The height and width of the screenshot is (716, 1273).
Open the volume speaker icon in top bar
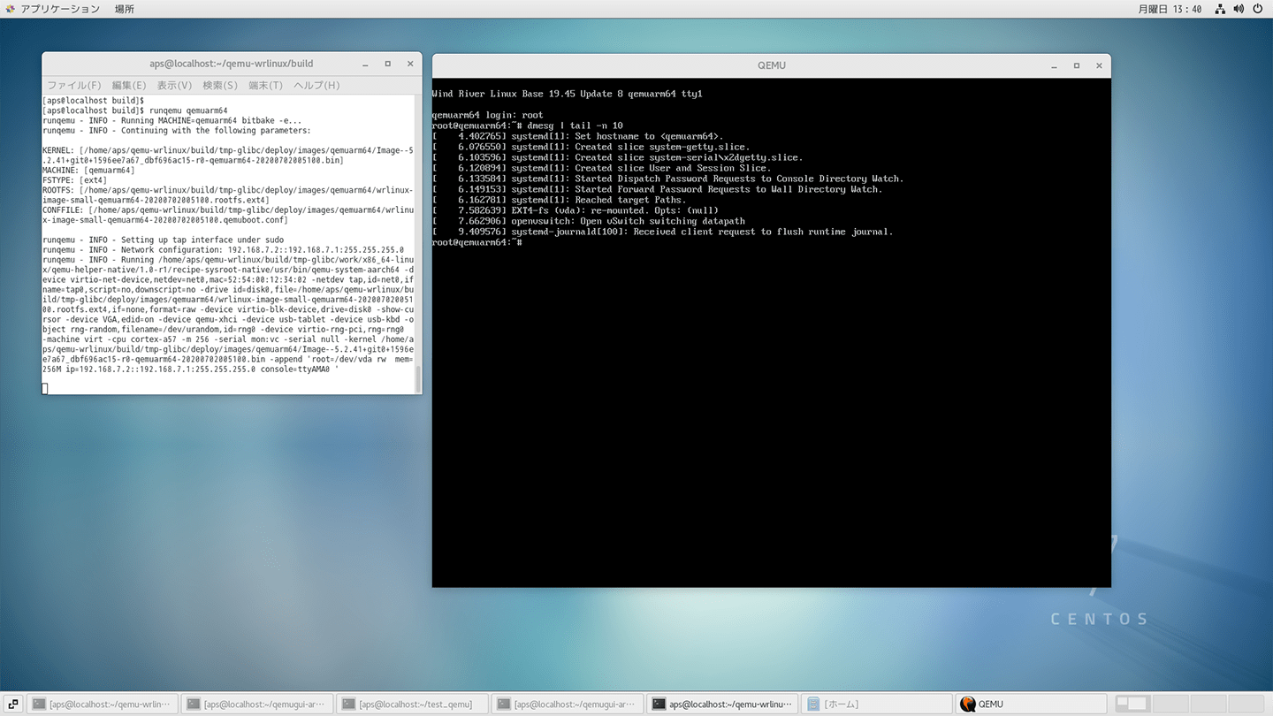1239,9
